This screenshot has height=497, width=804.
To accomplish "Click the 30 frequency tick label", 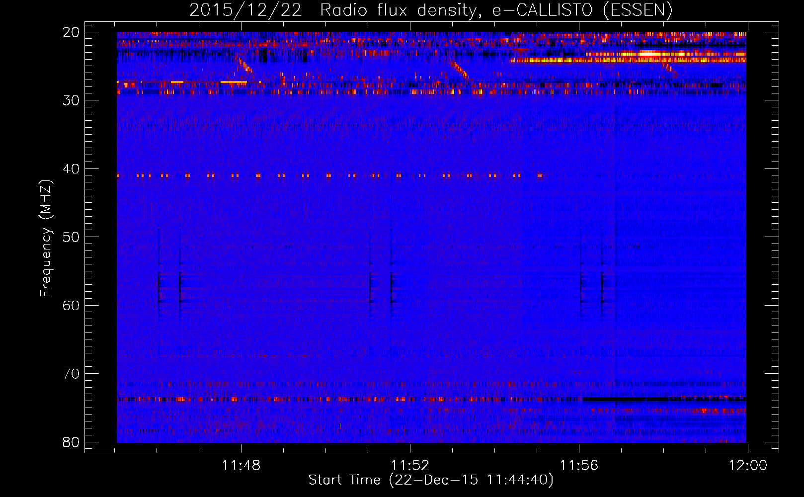I will pos(72,100).
